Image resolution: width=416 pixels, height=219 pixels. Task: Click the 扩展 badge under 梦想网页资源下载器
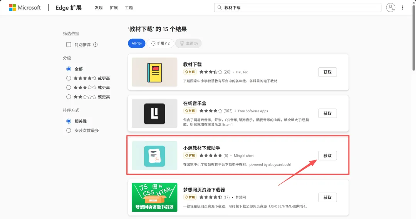click(x=190, y=197)
